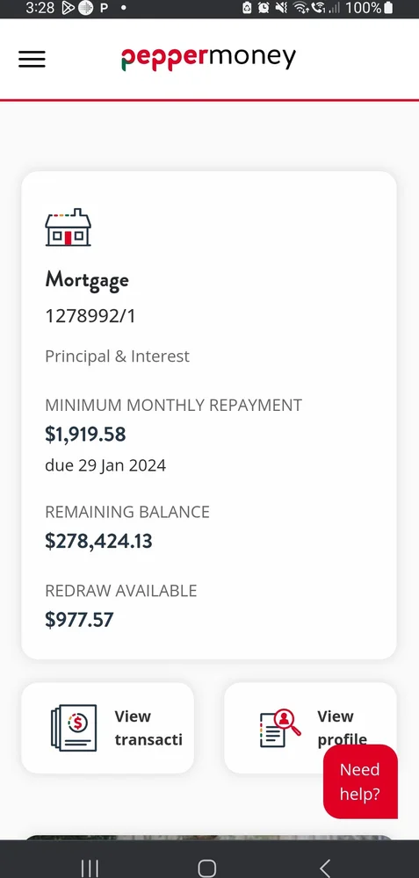Open the hamburger navigation menu

tap(32, 59)
